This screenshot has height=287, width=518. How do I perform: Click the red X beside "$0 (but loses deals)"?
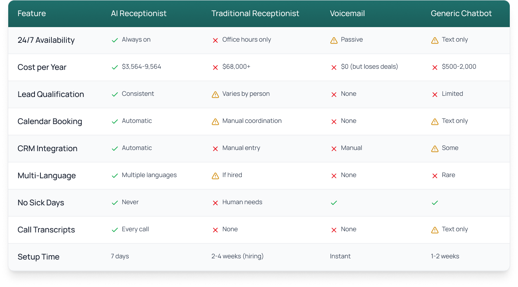[x=334, y=67]
